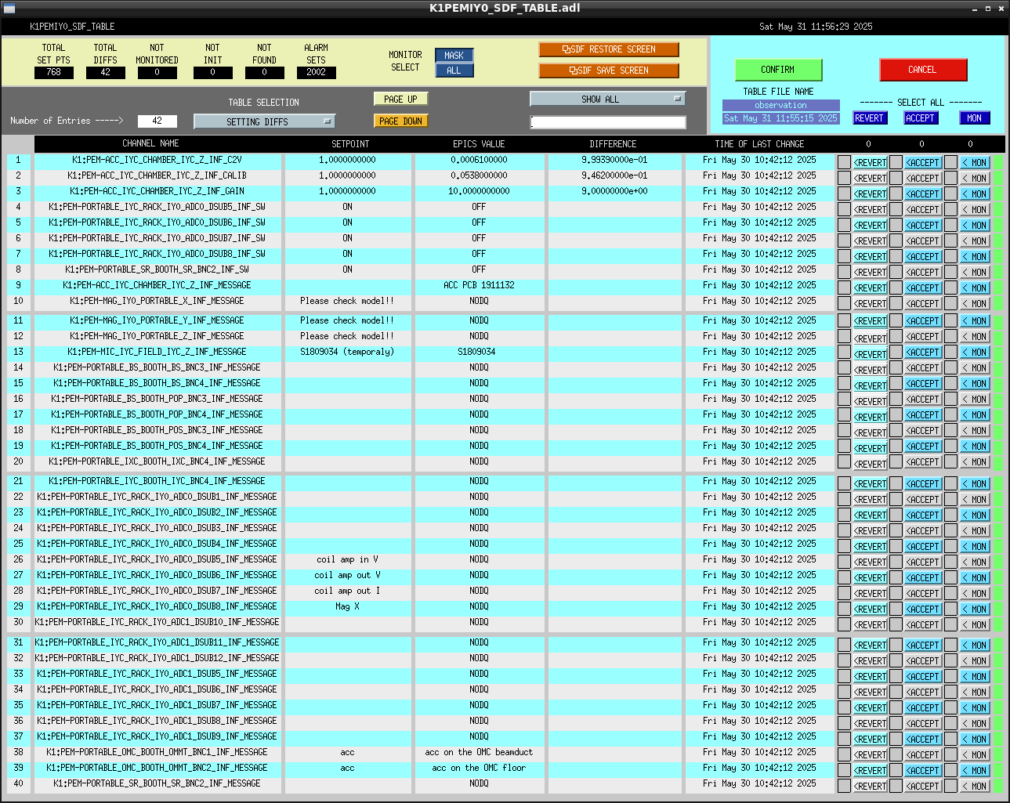Viewport: 1010px width, 803px height.
Task: Select all with the blue ACCEPT button
Action: (920, 118)
